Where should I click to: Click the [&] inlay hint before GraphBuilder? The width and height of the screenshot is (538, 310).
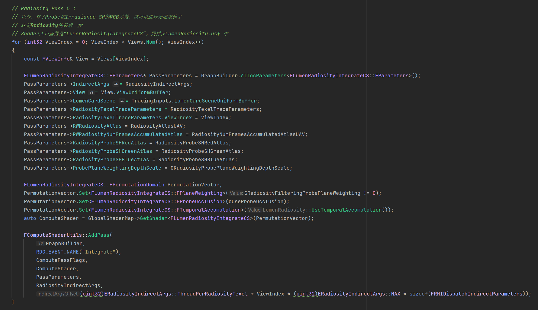[41, 244]
